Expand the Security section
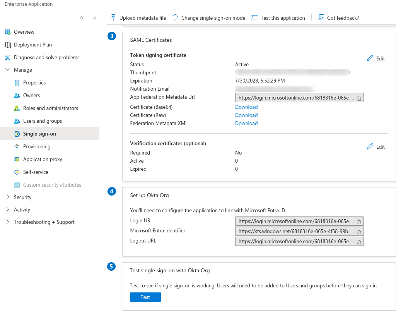The image size is (396, 311). point(8,197)
